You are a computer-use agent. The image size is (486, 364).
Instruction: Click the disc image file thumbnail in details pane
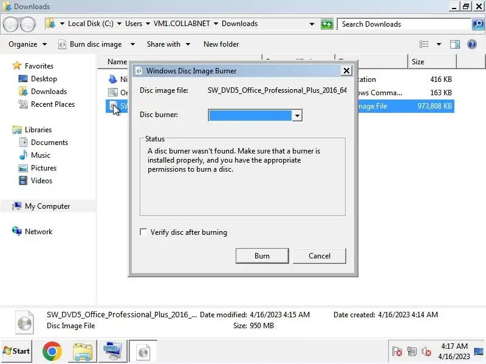coord(24,323)
